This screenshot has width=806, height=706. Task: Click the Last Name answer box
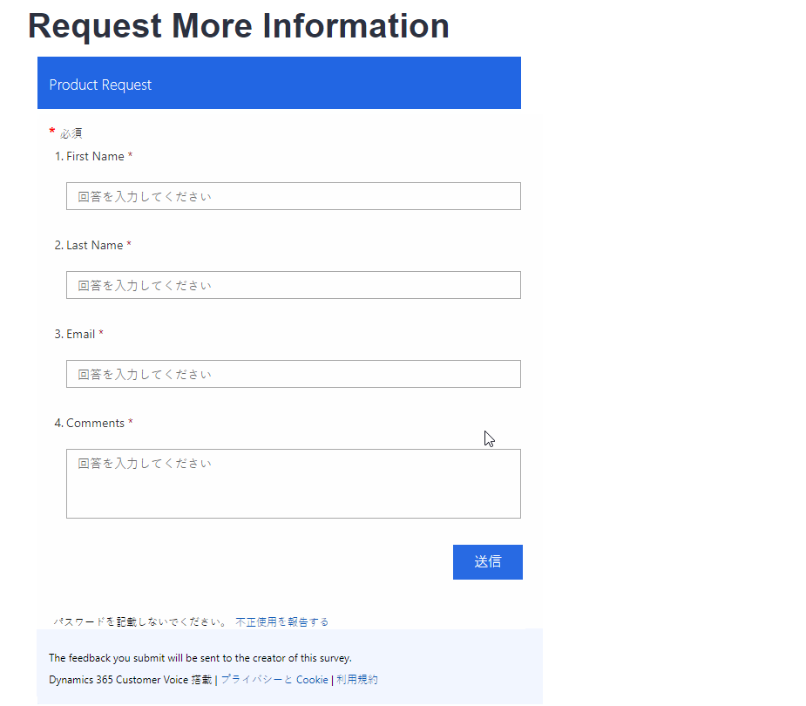293,284
